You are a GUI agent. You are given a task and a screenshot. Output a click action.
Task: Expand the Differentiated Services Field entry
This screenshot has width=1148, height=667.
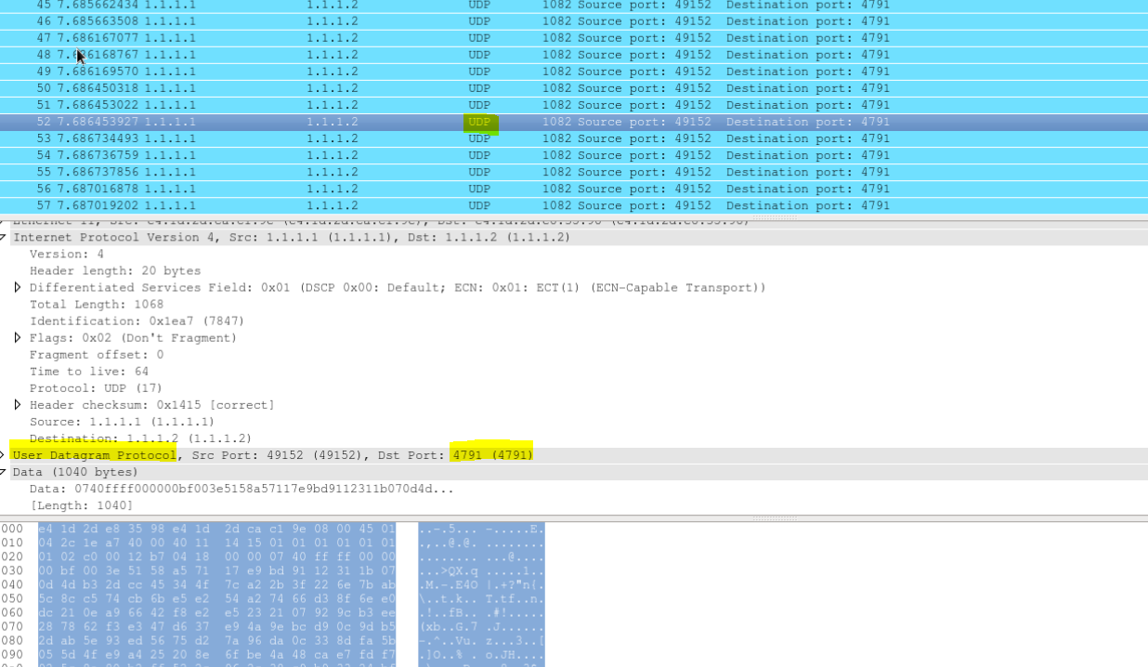18,287
